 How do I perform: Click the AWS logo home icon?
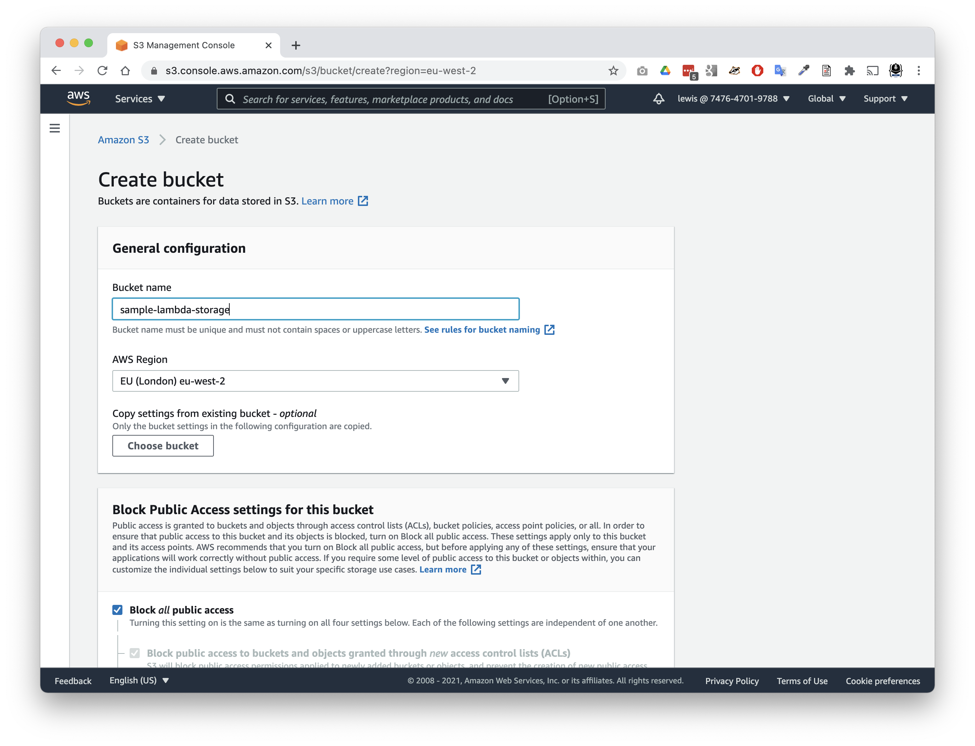pos(78,98)
